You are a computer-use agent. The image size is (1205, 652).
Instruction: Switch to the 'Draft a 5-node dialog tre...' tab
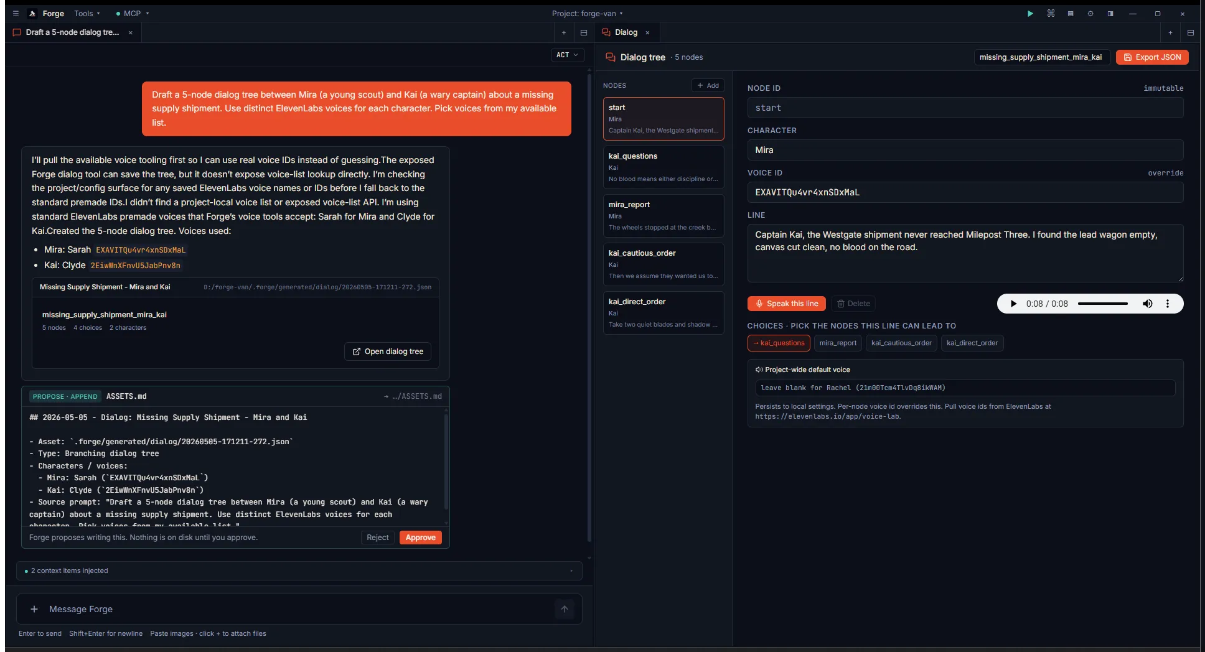[73, 32]
